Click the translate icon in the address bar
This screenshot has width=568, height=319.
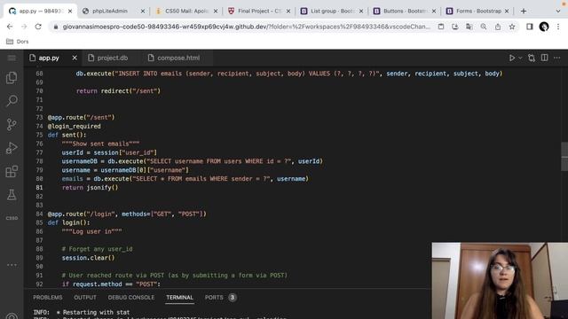(x=469, y=27)
